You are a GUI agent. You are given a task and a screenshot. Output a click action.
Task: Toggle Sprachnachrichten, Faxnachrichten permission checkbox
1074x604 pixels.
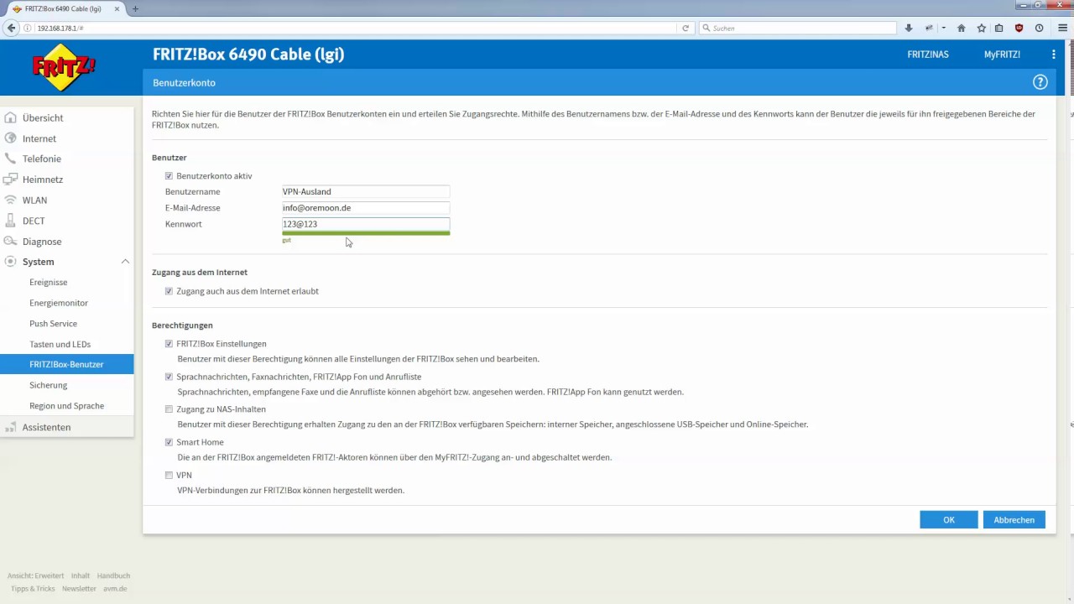169,377
